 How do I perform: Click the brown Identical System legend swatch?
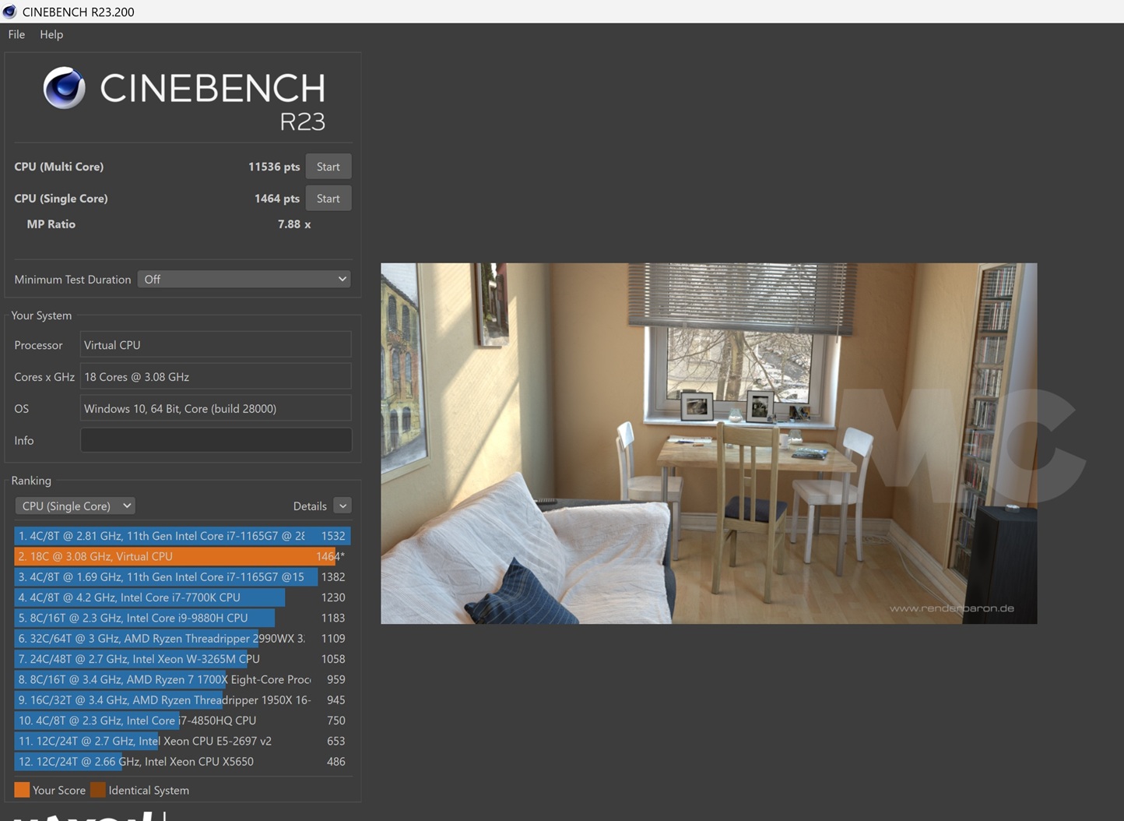(97, 790)
